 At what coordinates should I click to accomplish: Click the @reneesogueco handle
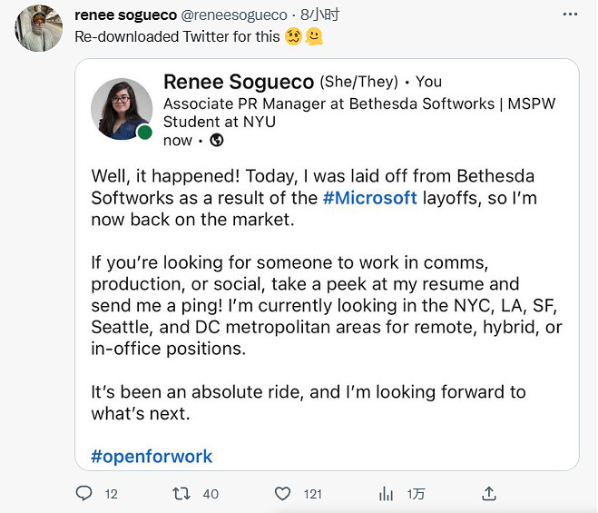pos(234,15)
